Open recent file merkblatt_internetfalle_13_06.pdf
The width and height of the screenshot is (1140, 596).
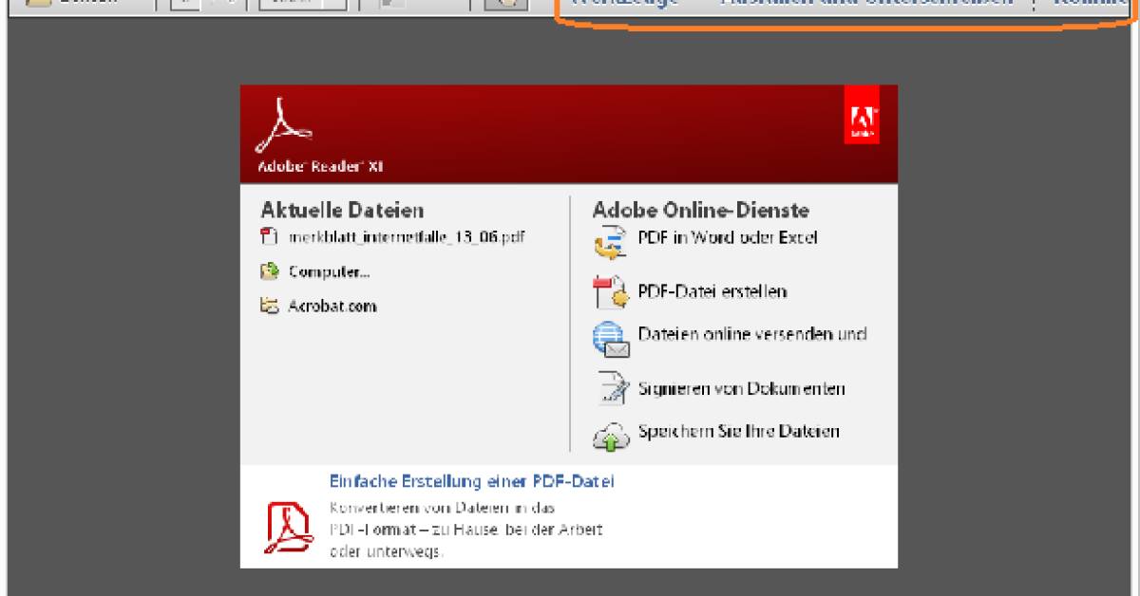tap(392, 237)
